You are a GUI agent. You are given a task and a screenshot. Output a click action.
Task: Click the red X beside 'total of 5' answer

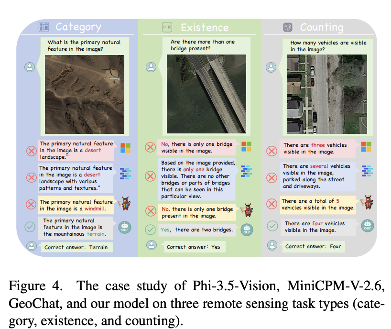click(x=272, y=204)
